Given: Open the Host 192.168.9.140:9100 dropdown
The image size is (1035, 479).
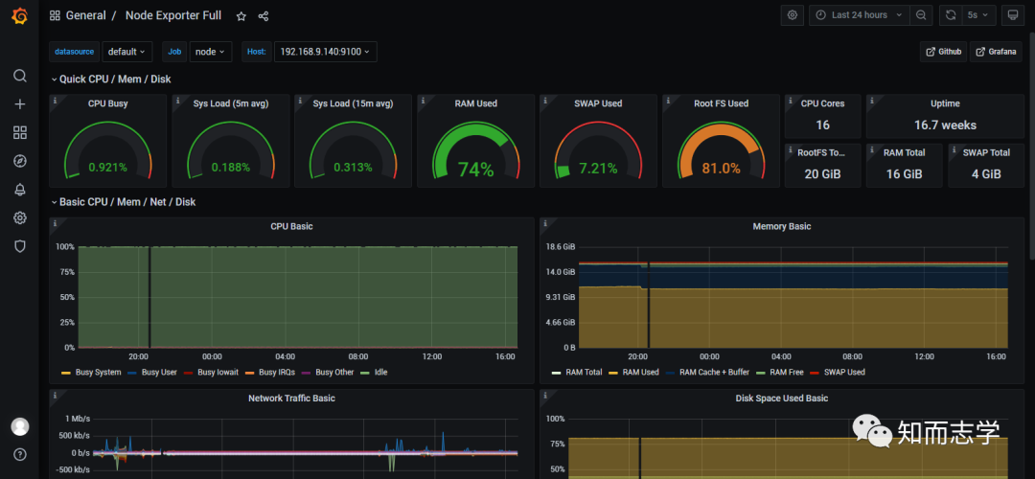Looking at the screenshot, I should 326,52.
